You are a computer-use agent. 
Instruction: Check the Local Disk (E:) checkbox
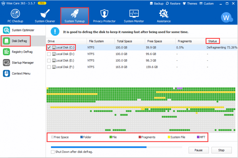(x=49, y=61)
